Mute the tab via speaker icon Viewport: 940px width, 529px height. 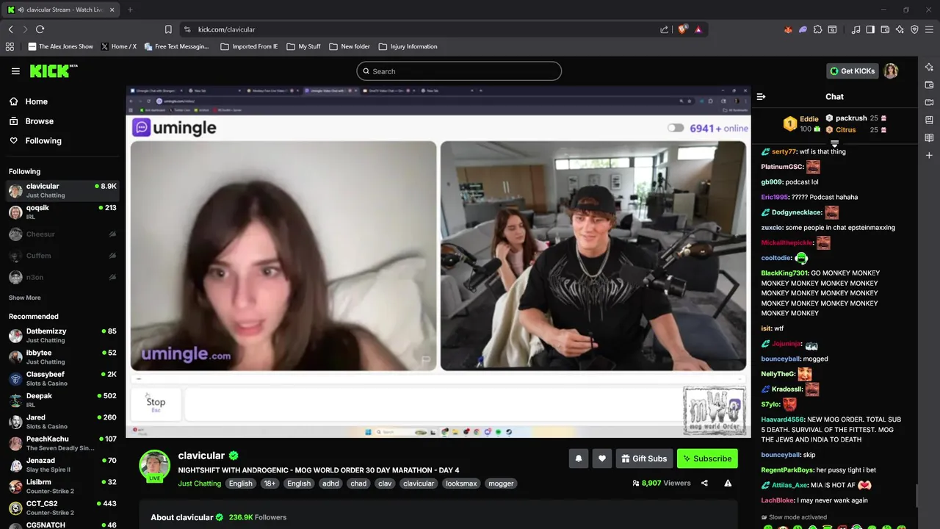coord(21,10)
